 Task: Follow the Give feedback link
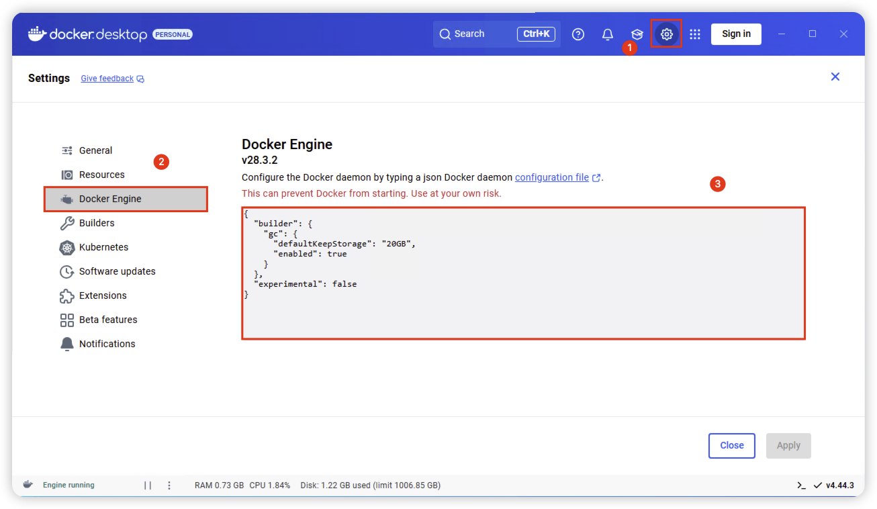click(107, 79)
